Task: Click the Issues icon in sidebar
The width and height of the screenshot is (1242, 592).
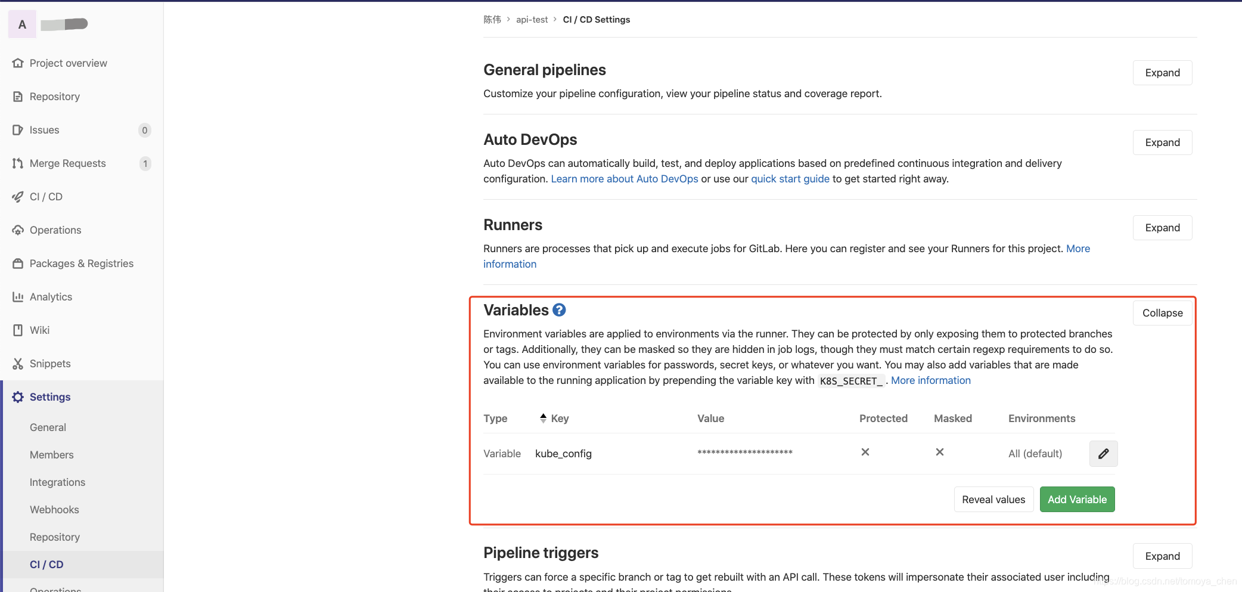Action: (18, 130)
